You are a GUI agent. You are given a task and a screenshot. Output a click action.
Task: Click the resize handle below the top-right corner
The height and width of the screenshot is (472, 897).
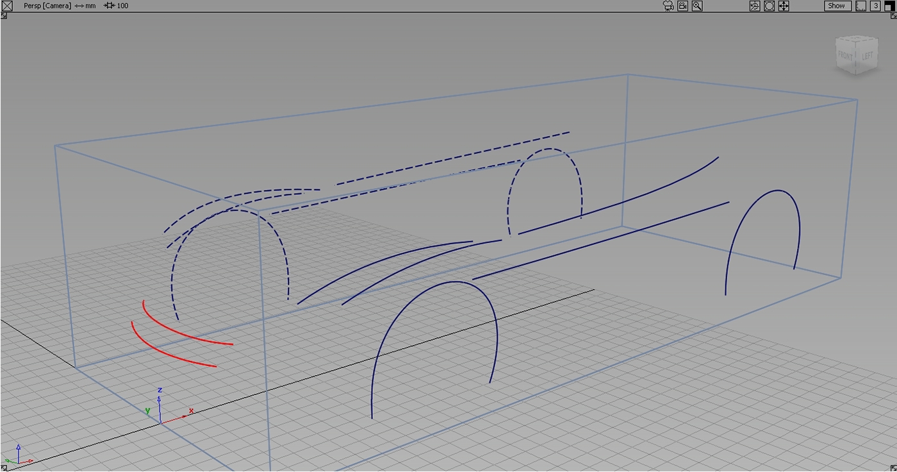(x=893, y=15)
